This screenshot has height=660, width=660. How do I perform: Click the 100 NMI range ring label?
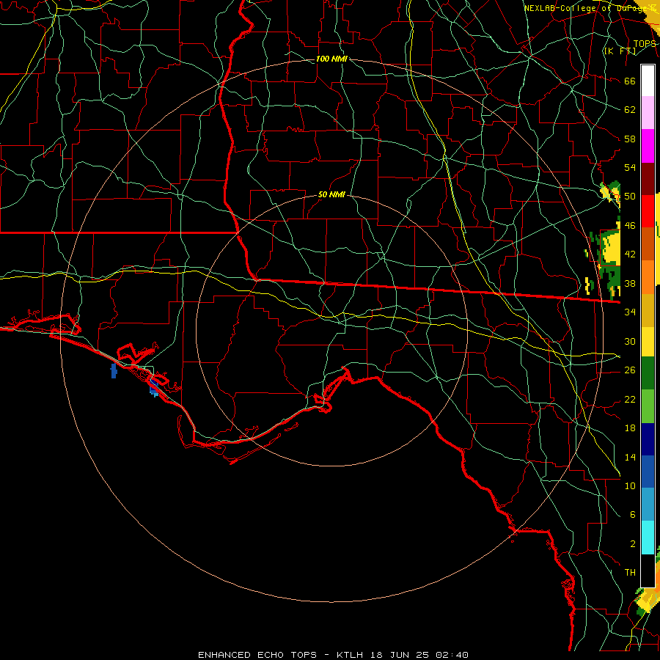tap(331, 59)
